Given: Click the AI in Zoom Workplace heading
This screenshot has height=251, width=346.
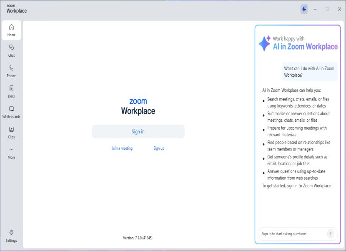Looking at the screenshot, I should 305,47.
